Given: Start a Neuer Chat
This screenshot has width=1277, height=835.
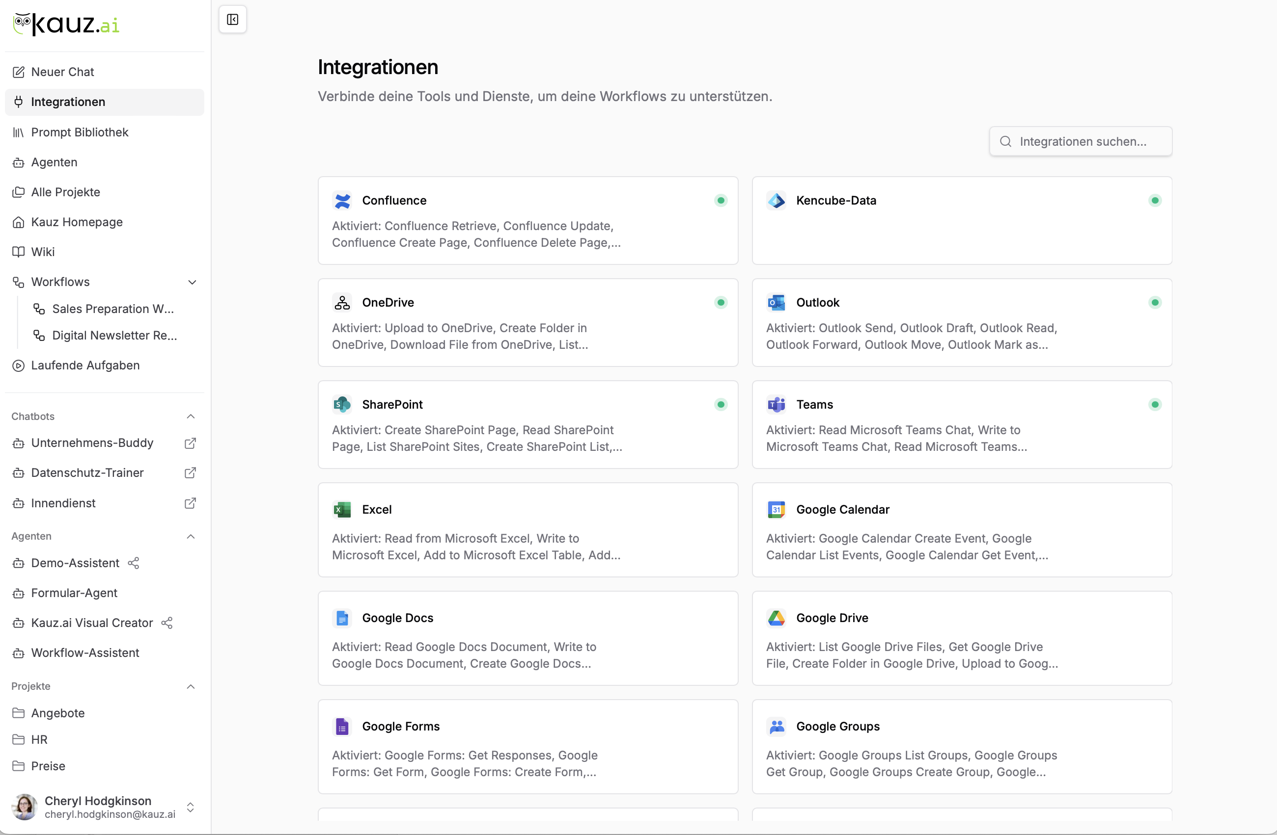Looking at the screenshot, I should 105,72.
